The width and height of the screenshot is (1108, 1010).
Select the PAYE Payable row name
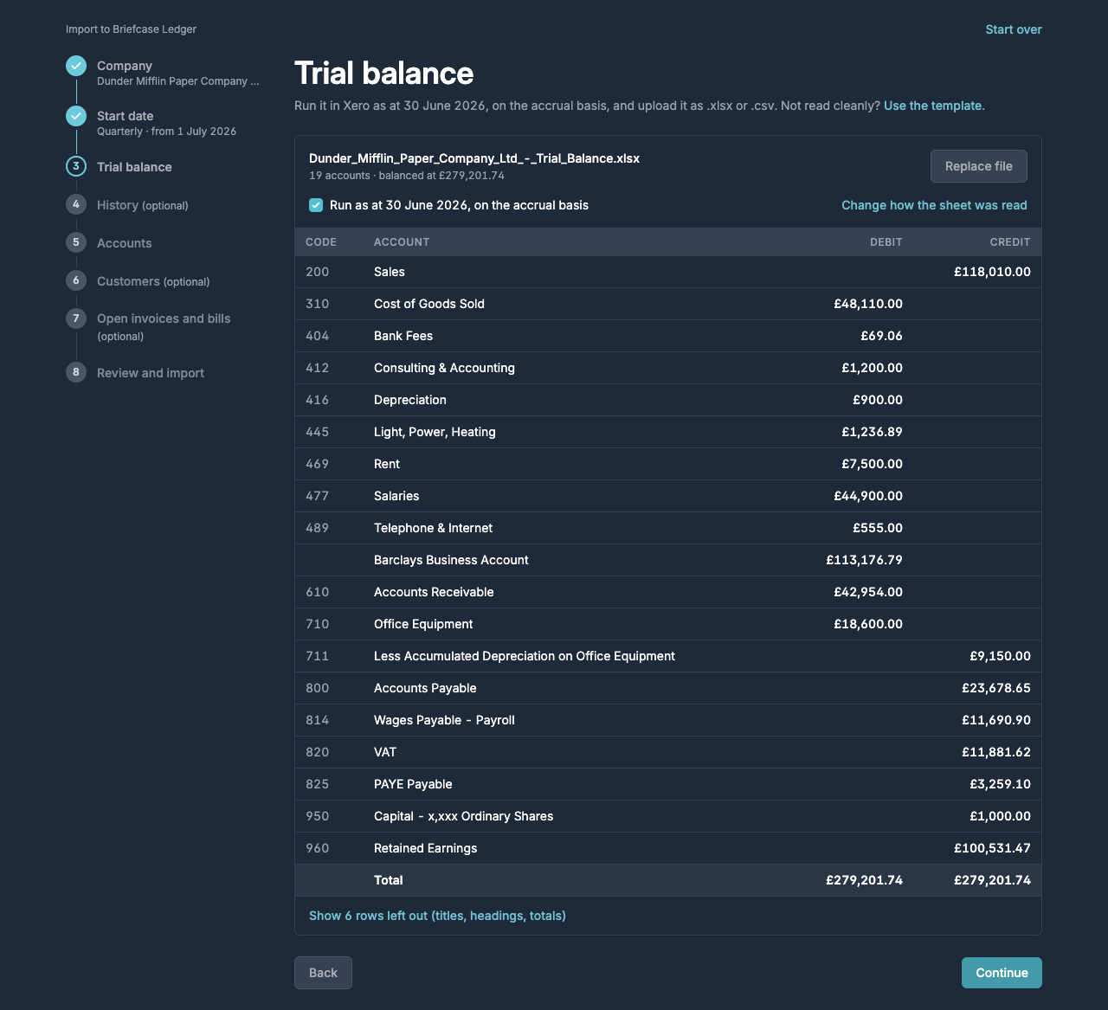[x=413, y=784]
